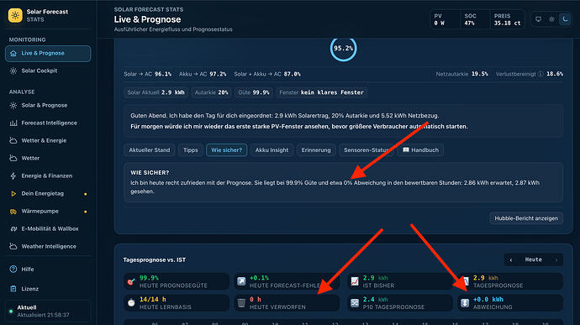Open Dein Energietag page
The height and width of the screenshot is (325, 580).
(x=48, y=193)
